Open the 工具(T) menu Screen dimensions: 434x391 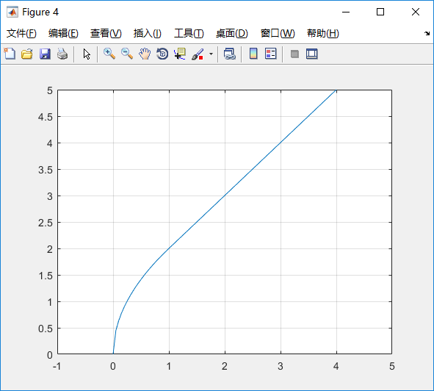click(189, 33)
